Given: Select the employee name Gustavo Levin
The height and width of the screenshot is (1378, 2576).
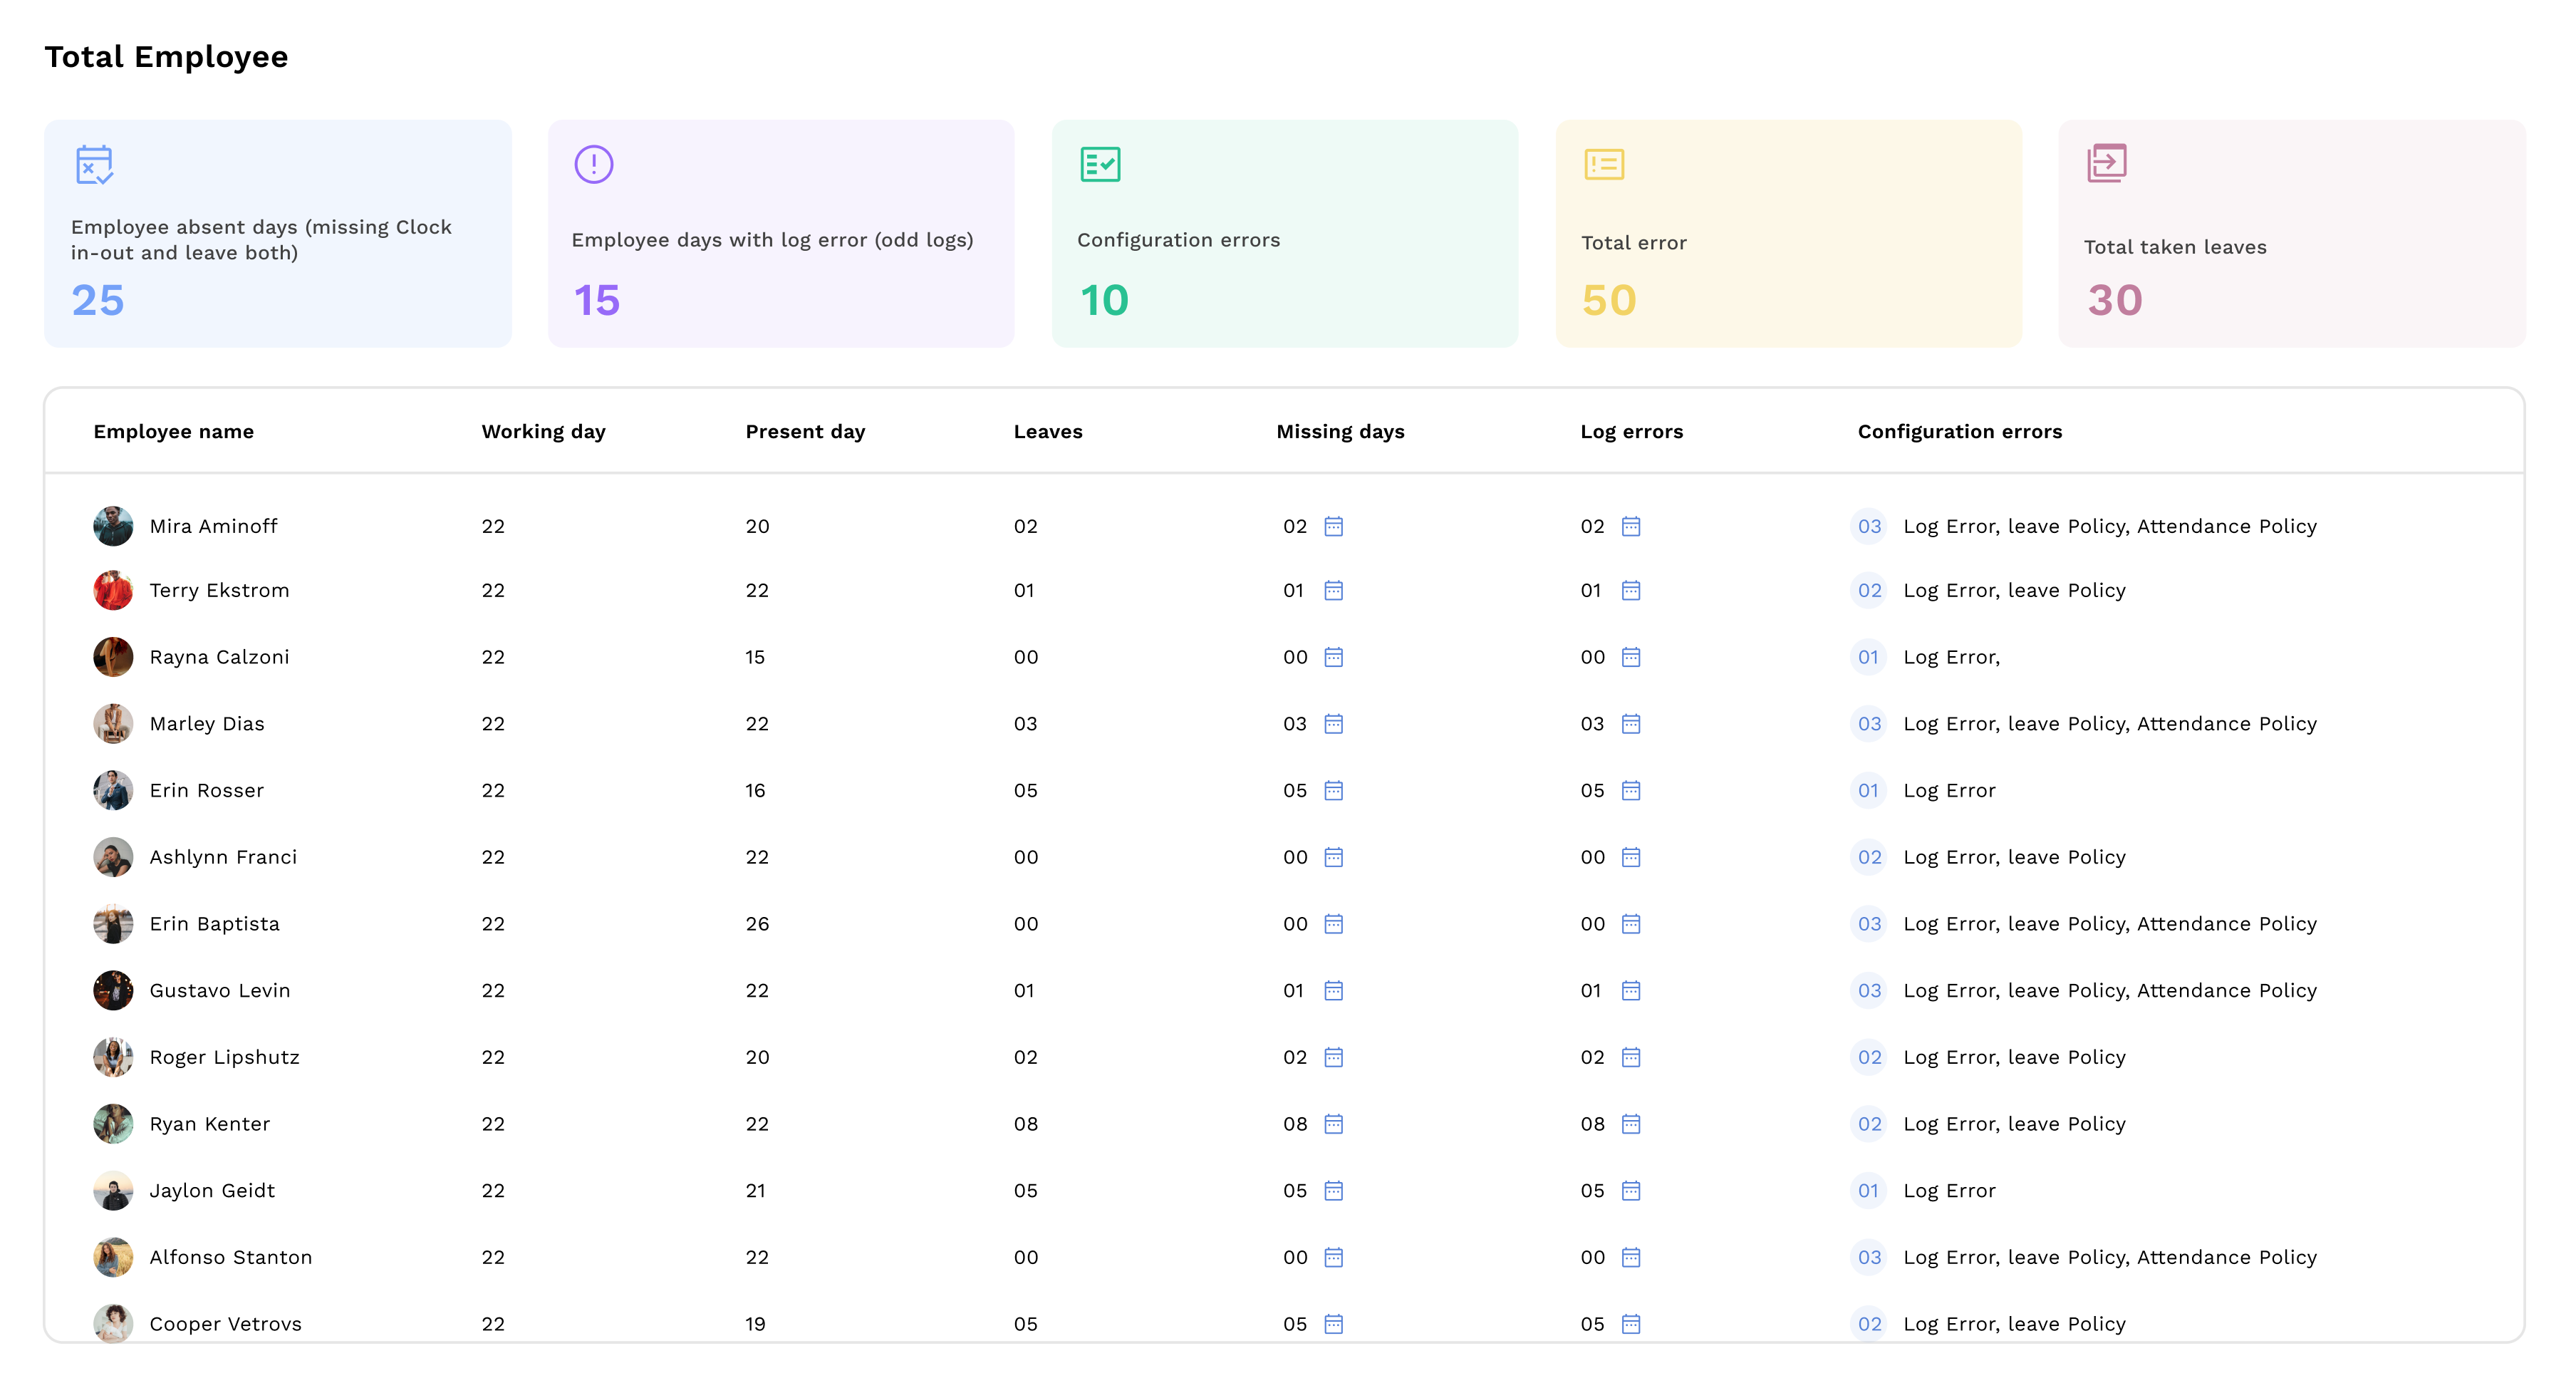Looking at the screenshot, I should (x=220, y=990).
